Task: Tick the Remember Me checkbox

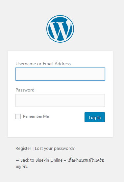Action: coord(18,116)
